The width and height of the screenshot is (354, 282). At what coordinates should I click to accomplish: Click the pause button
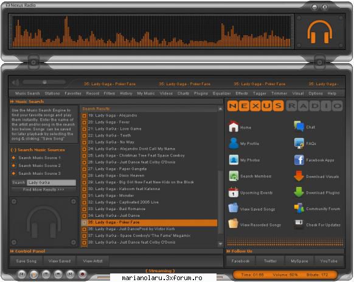pyautogui.click(x=46, y=274)
